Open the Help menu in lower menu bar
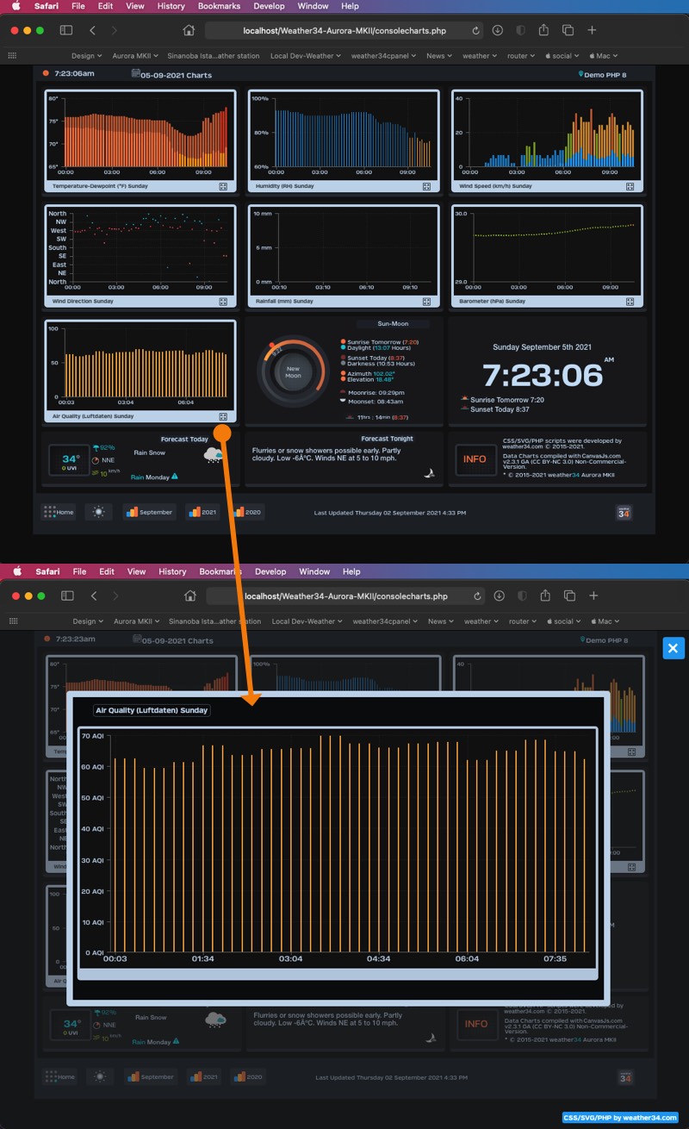The height and width of the screenshot is (1129, 689). click(351, 571)
